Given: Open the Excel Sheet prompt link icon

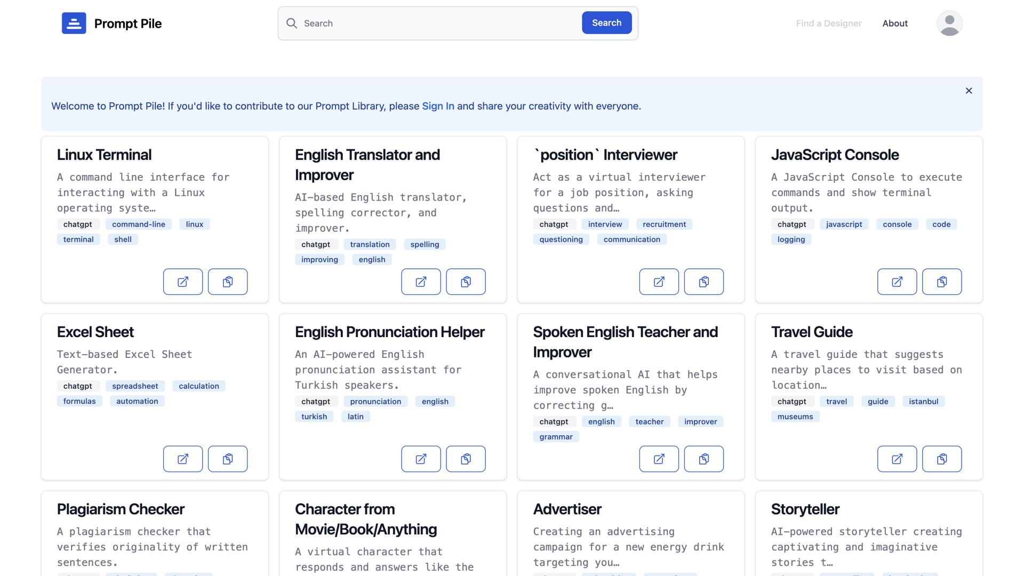Looking at the screenshot, I should coord(182,459).
